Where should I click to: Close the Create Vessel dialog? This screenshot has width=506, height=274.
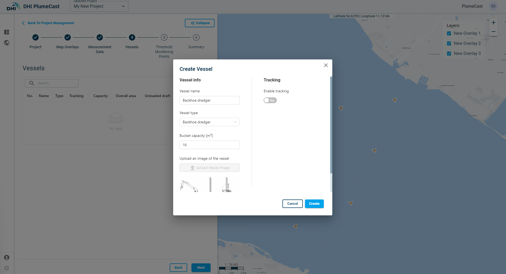[x=326, y=65]
